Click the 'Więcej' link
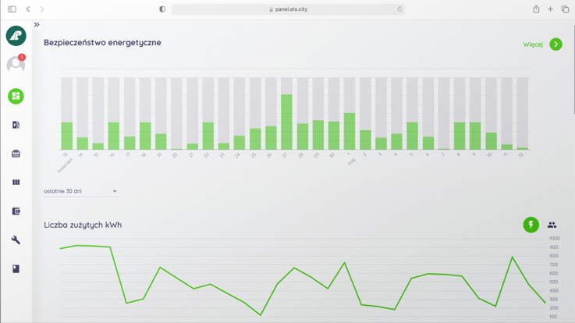Screen dimensions: 575x323 pos(532,44)
